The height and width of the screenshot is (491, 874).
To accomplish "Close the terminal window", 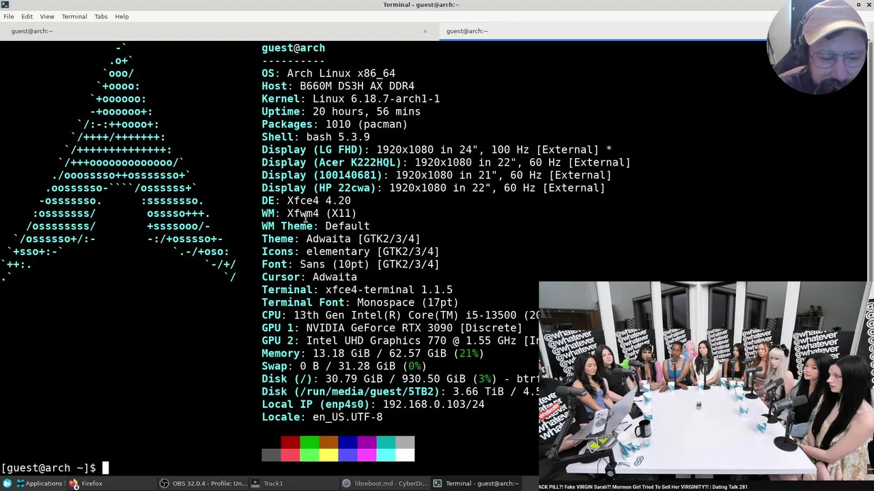I will [x=868, y=5].
